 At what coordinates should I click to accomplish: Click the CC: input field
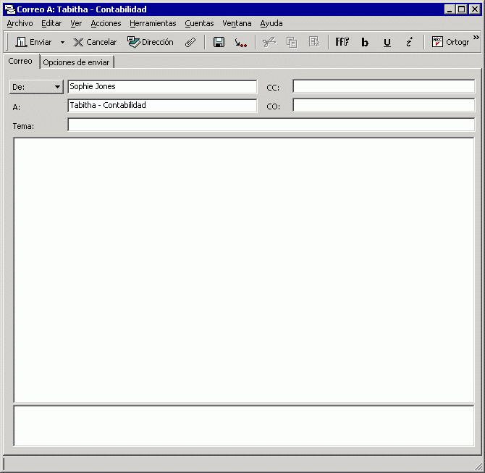tap(384, 86)
